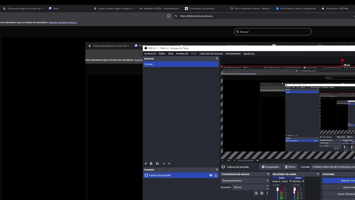Click desktop audio volume fader handle

278,189
